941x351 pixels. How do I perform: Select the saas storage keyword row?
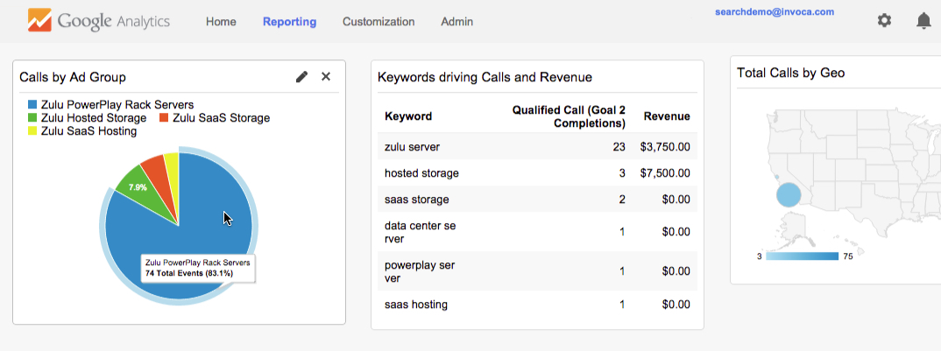[538, 200]
